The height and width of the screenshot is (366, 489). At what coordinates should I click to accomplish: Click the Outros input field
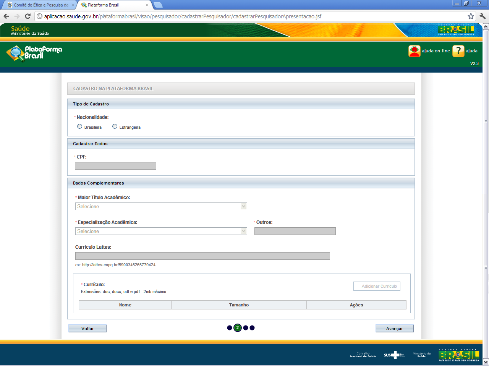(x=295, y=231)
